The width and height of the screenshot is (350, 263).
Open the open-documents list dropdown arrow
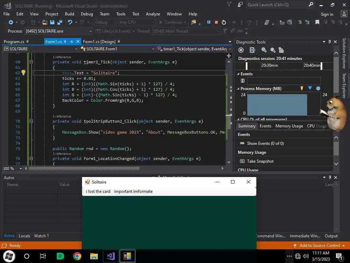tap(230, 42)
